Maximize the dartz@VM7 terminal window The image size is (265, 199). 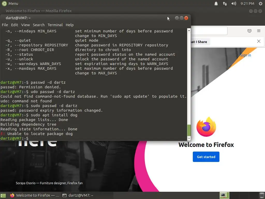[x=181, y=18]
